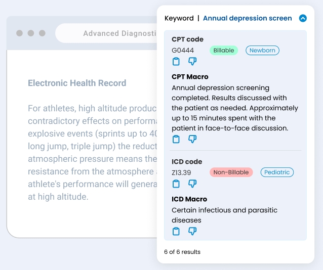Copy the ICD code Z13.39
Image resolution: width=323 pixels, height=270 pixels.
click(176, 184)
